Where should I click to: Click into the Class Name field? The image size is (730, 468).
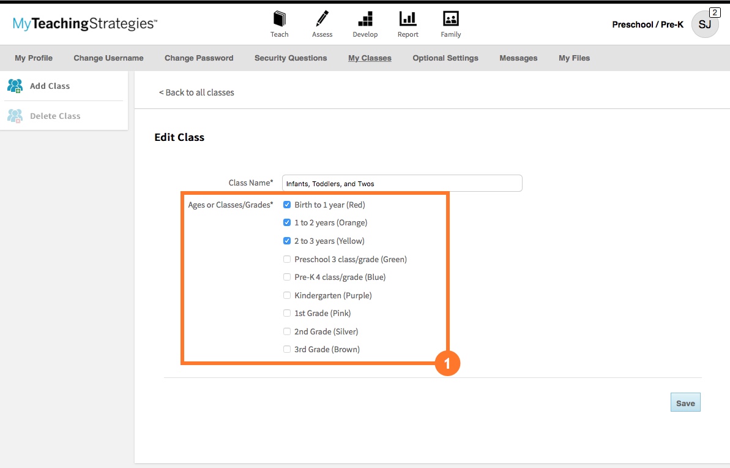coord(402,184)
